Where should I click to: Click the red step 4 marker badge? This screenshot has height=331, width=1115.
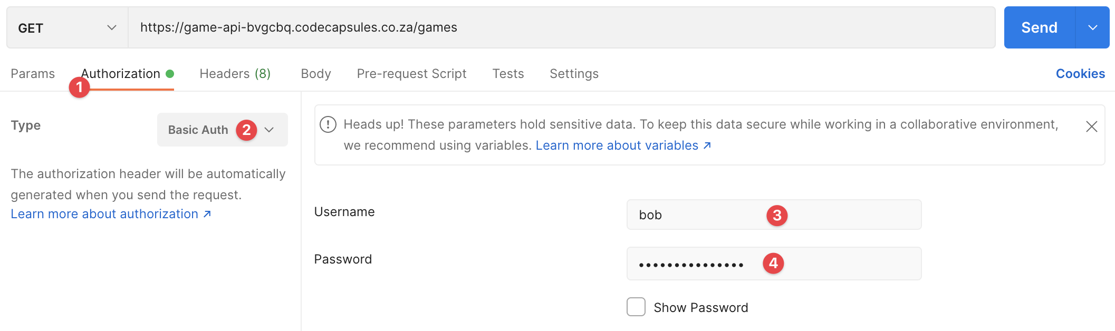coord(773,263)
